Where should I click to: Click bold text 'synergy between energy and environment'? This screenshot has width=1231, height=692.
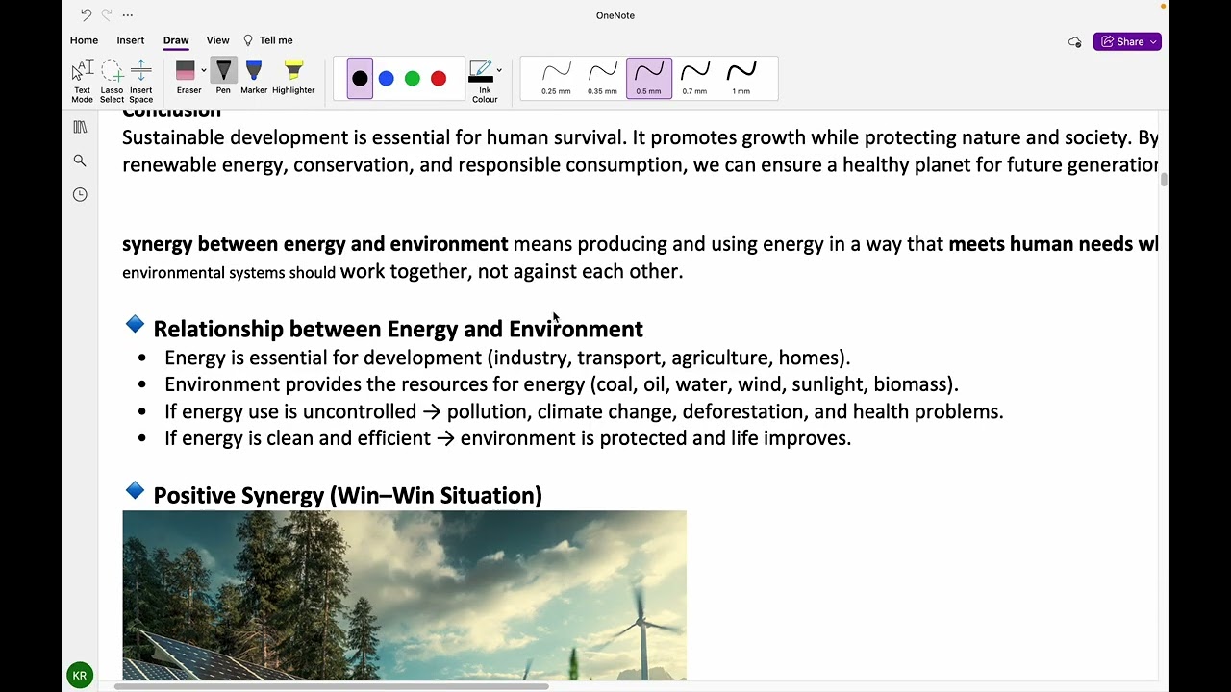(x=314, y=244)
